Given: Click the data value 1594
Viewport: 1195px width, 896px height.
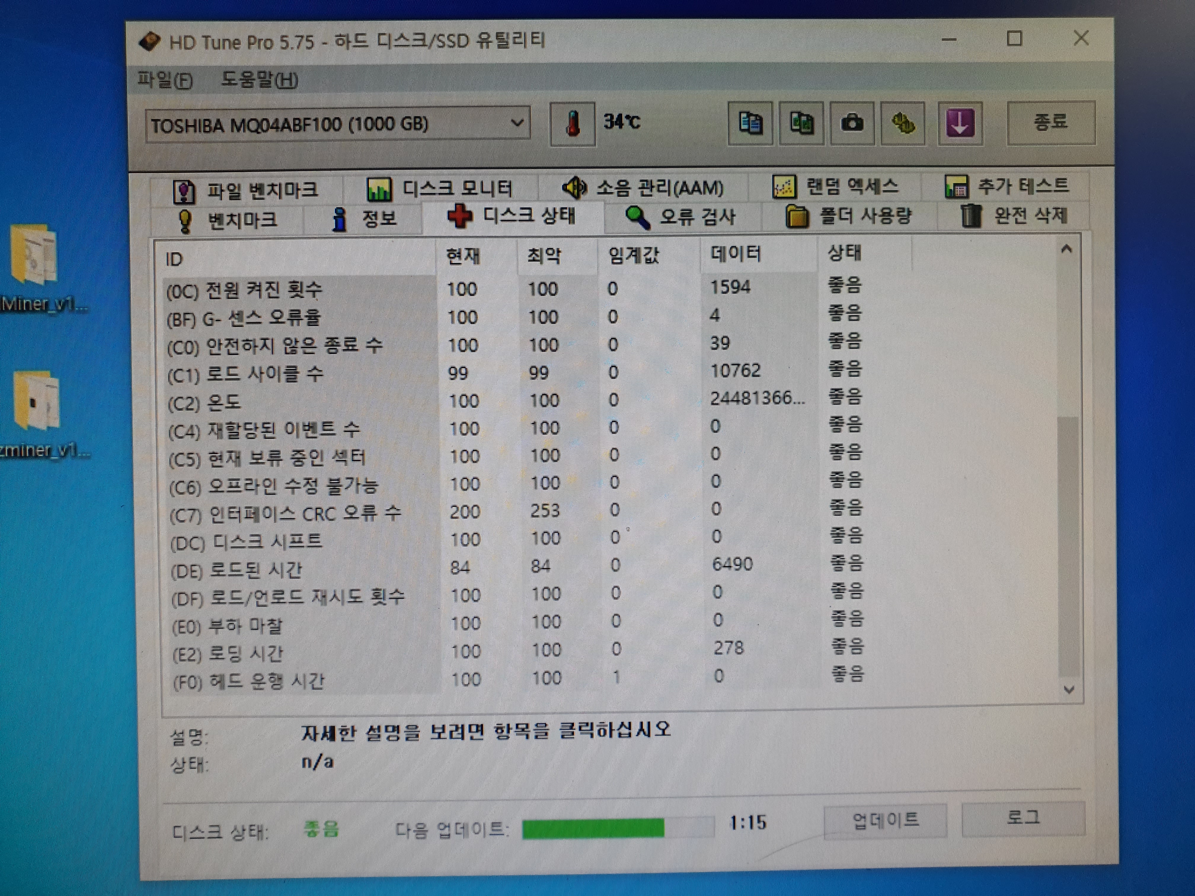Looking at the screenshot, I should pos(730,287).
